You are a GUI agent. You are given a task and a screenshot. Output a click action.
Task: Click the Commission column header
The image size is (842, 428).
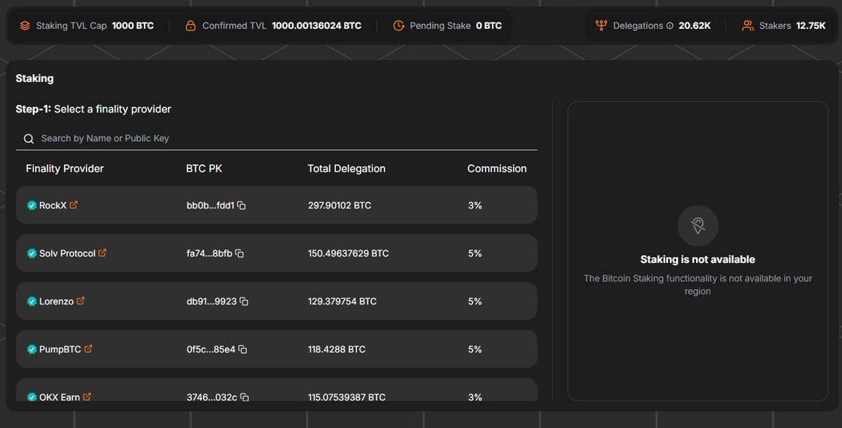pos(497,168)
